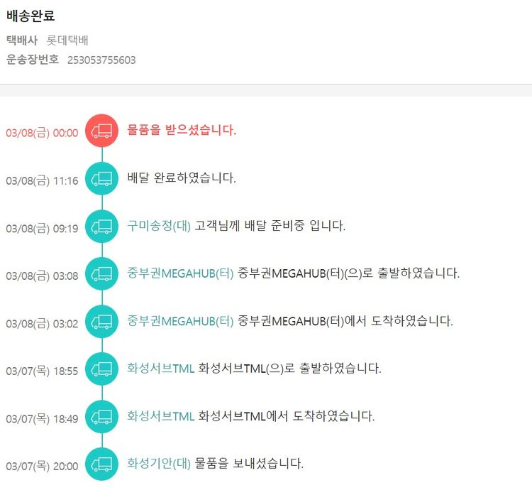Click the truck icon beside 화성기안(대) entry

102,464
